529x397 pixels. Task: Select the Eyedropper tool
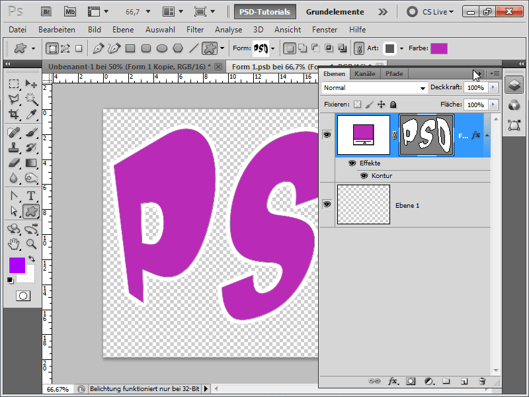click(31, 114)
